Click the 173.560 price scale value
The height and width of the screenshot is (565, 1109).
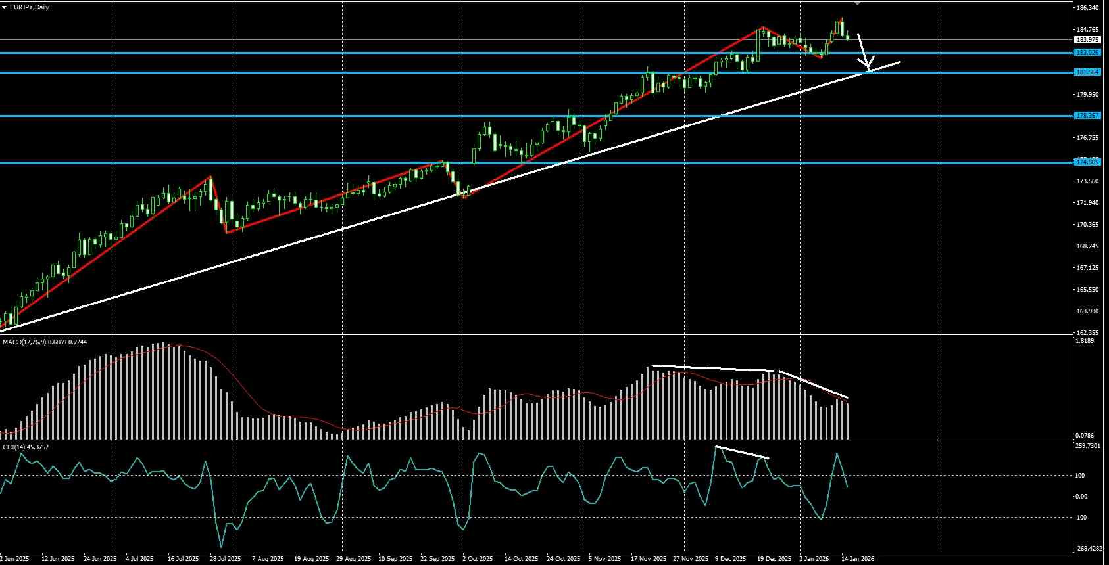point(1088,181)
